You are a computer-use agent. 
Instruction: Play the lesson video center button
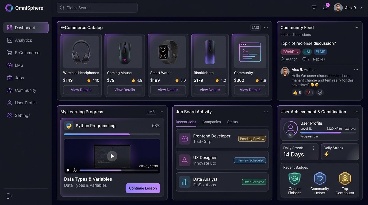pos(112,156)
